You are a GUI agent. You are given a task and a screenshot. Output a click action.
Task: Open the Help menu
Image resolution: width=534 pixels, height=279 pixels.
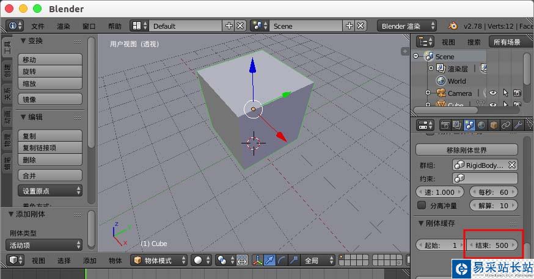[115, 26]
